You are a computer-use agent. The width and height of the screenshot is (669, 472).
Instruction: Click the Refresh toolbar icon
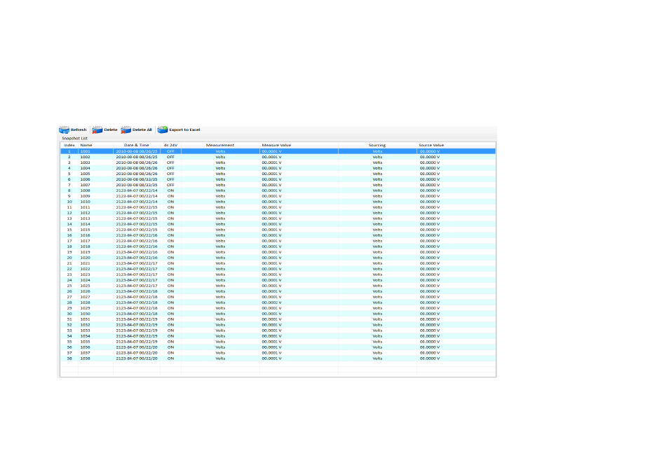coord(64,130)
